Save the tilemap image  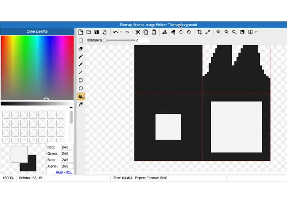pyautogui.click(x=96, y=32)
